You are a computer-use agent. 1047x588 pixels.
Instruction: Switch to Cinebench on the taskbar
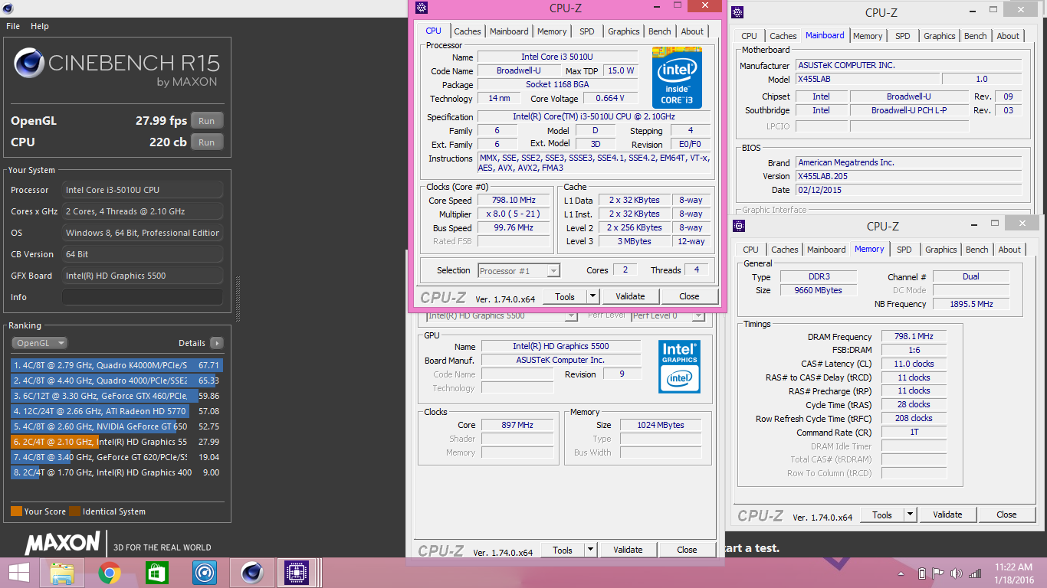(251, 572)
